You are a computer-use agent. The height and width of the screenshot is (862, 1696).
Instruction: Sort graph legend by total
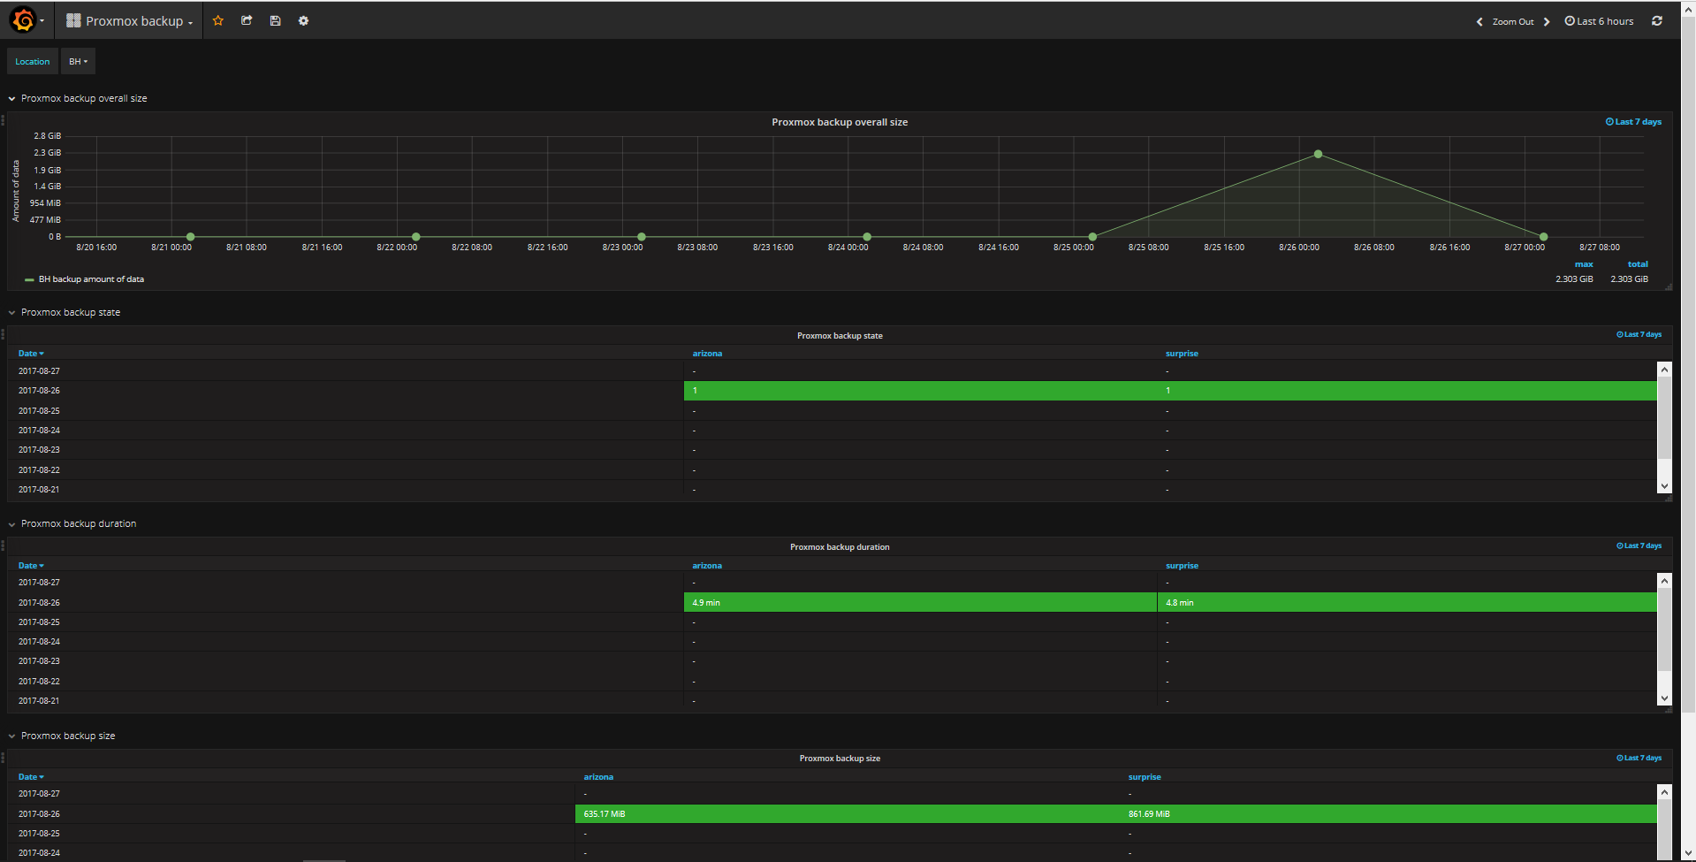click(x=1638, y=264)
